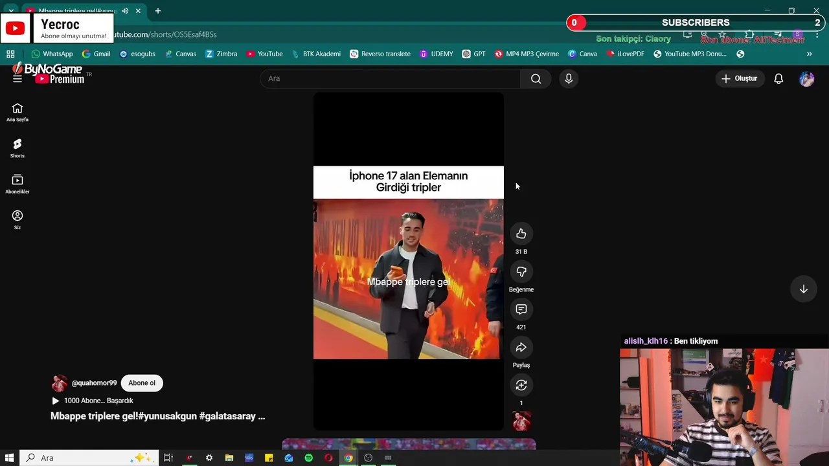Switch to Chrome on the taskbar
829x466 pixels.
click(x=348, y=458)
